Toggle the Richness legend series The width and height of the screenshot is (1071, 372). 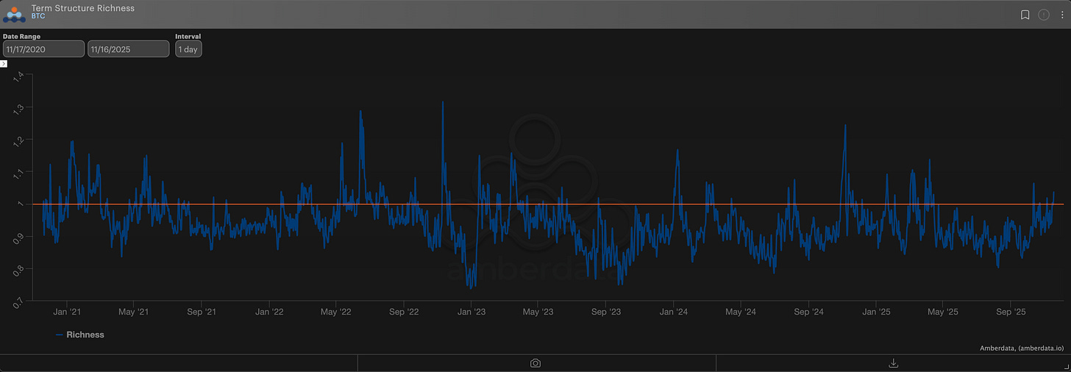coord(79,335)
